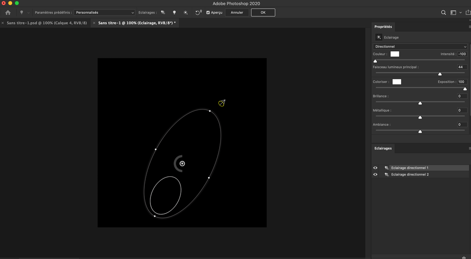
Task: Select the Sans titre-1 Eclairage document tab
Action: [137, 23]
